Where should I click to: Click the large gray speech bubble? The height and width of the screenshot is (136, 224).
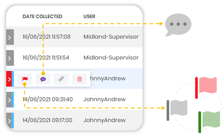click(x=178, y=25)
